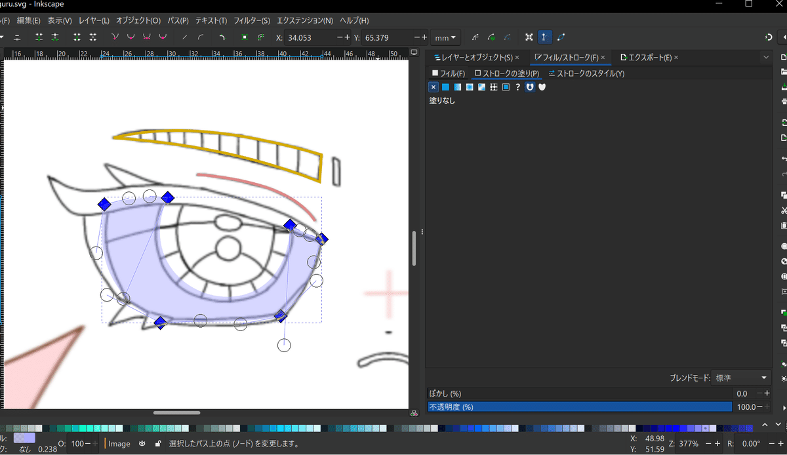This screenshot has width=787, height=455.
Task: Make selected nodes symmetric
Action: [x=147, y=37]
